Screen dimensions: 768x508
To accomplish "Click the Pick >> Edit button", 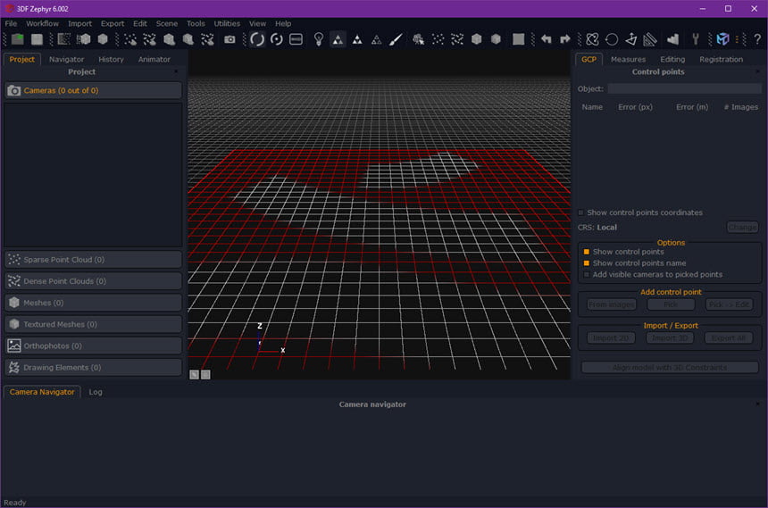I will (729, 304).
